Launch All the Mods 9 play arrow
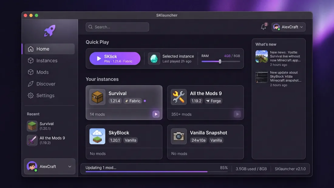334x188 pixels. pos(237,114)
